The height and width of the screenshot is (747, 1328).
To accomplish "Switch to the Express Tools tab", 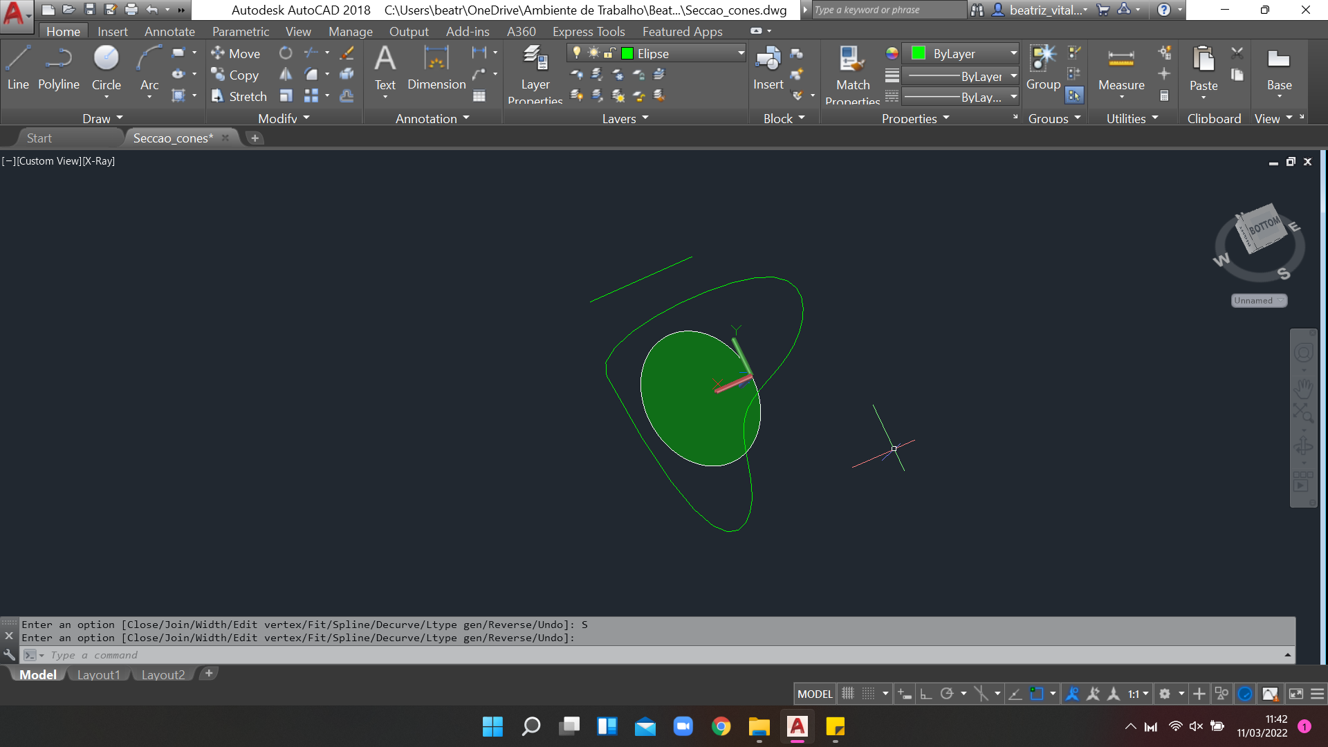I will click(x=589, y=31).
